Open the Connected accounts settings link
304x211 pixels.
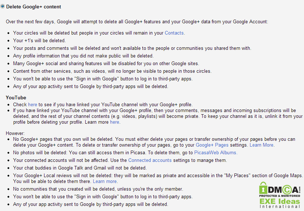point(150,160)
